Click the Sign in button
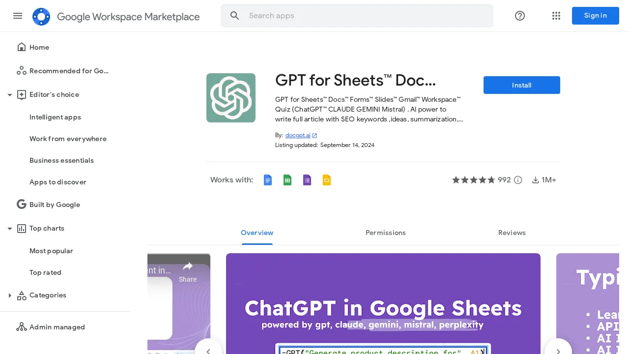The image size is (629, 354). point(596,16)
